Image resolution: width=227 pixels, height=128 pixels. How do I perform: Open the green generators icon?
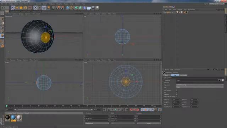(x=76, y=7)
